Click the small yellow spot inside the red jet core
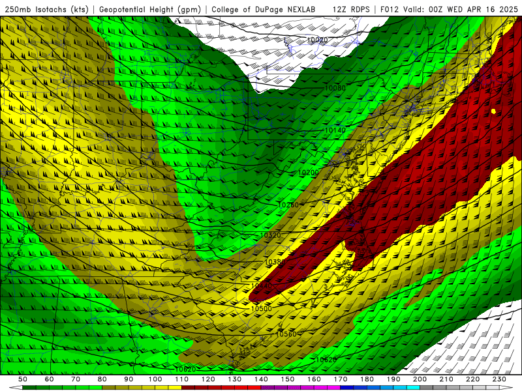 click(x=493, y=111)
